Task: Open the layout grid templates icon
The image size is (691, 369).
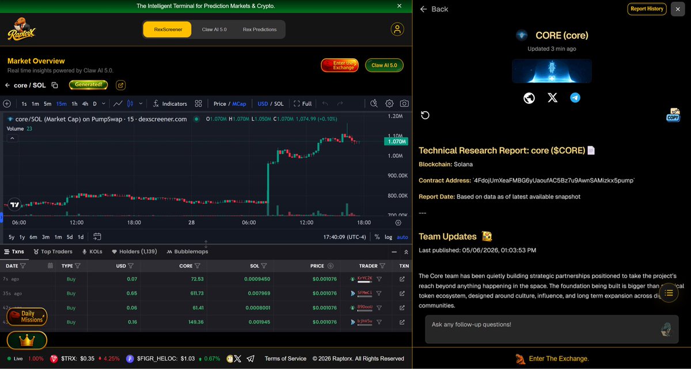Action: [x=198, y=104]
